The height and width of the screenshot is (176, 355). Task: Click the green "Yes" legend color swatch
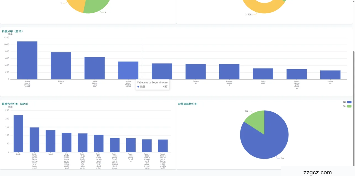tap(349, 106)
